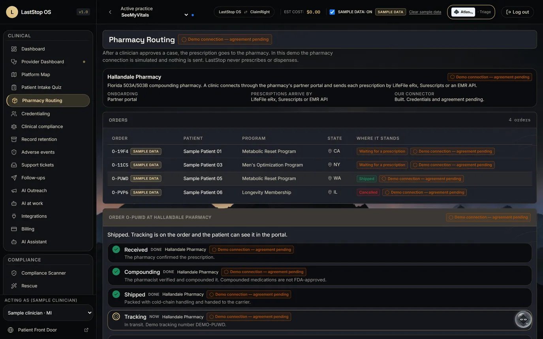The width and height of the screenshot is (543, 339).
Task: Click the Rescue wand icon
Action: coord(14,286)
